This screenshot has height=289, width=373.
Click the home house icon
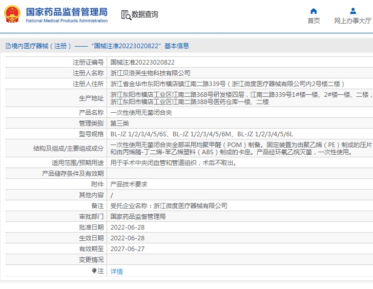[314, 11]
